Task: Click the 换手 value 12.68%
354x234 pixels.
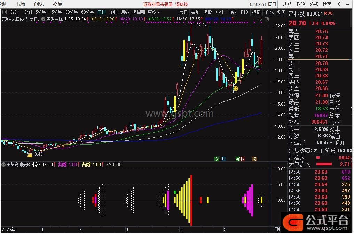Action: coord(320,129)
